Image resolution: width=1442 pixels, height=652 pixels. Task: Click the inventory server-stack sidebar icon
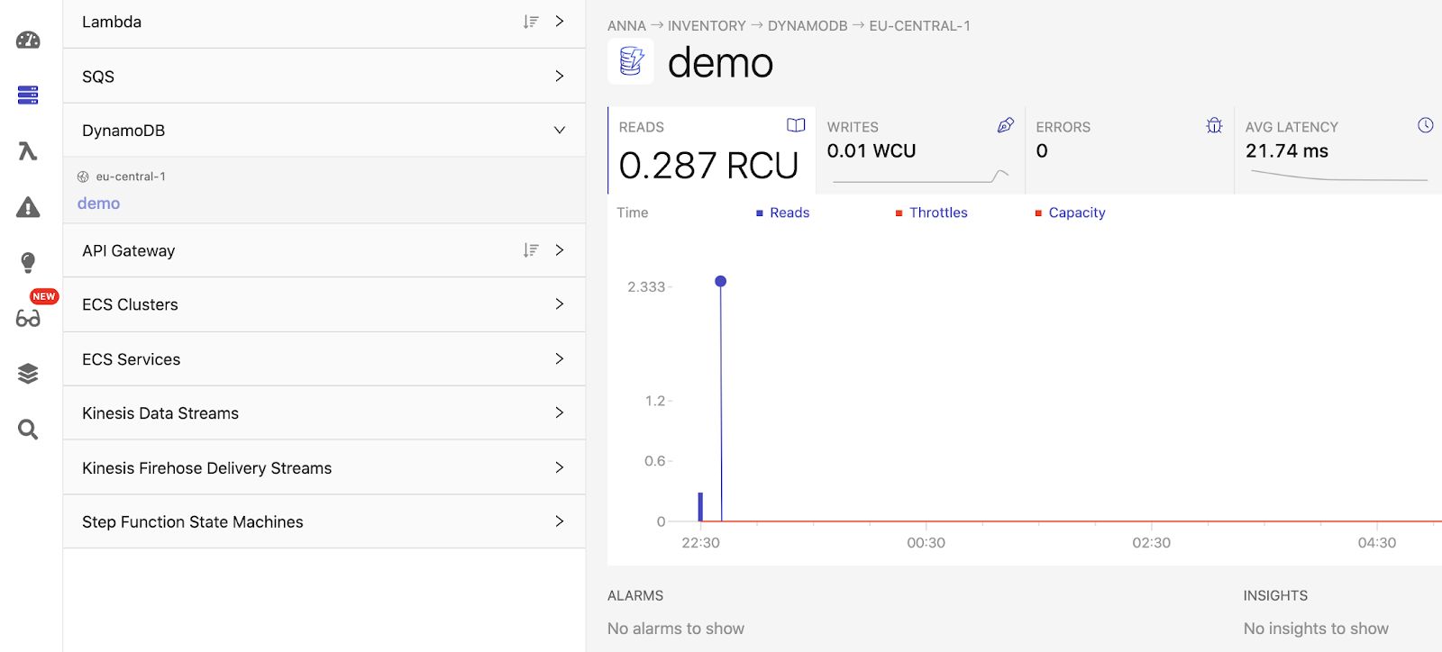(x=28, y=95)
